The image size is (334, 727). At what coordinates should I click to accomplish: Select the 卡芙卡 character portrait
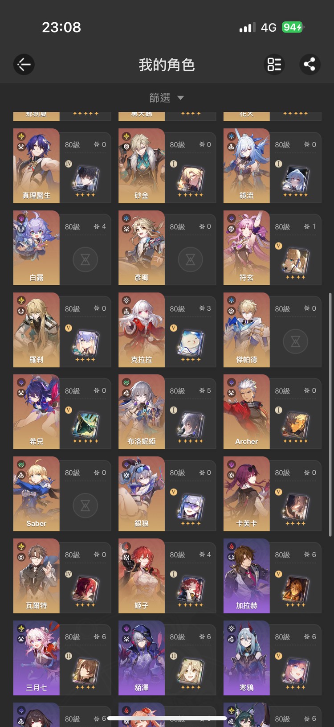[247, 494]
